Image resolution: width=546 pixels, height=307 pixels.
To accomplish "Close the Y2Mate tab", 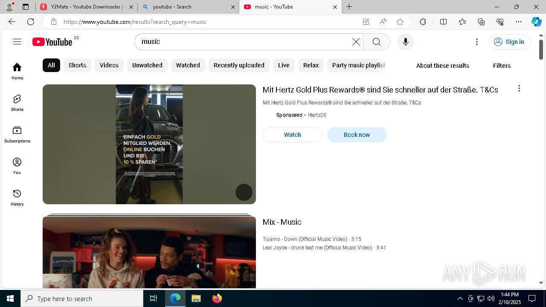I will tap(131, 7).
